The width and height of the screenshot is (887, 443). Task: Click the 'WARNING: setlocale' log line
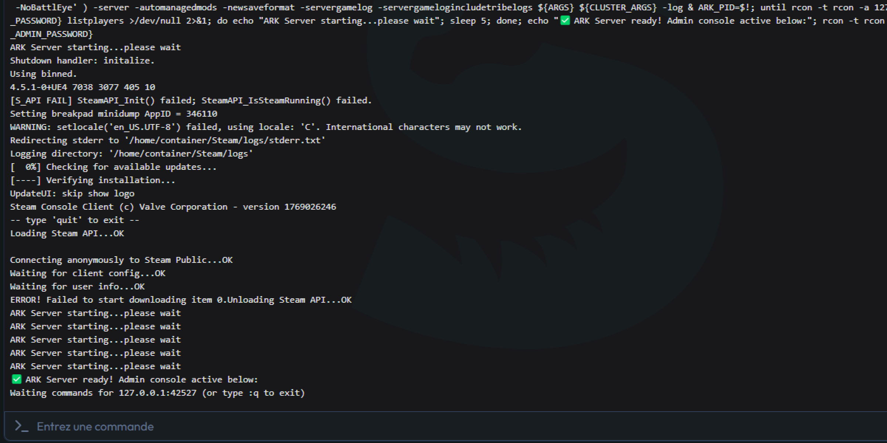click(265, 127)
